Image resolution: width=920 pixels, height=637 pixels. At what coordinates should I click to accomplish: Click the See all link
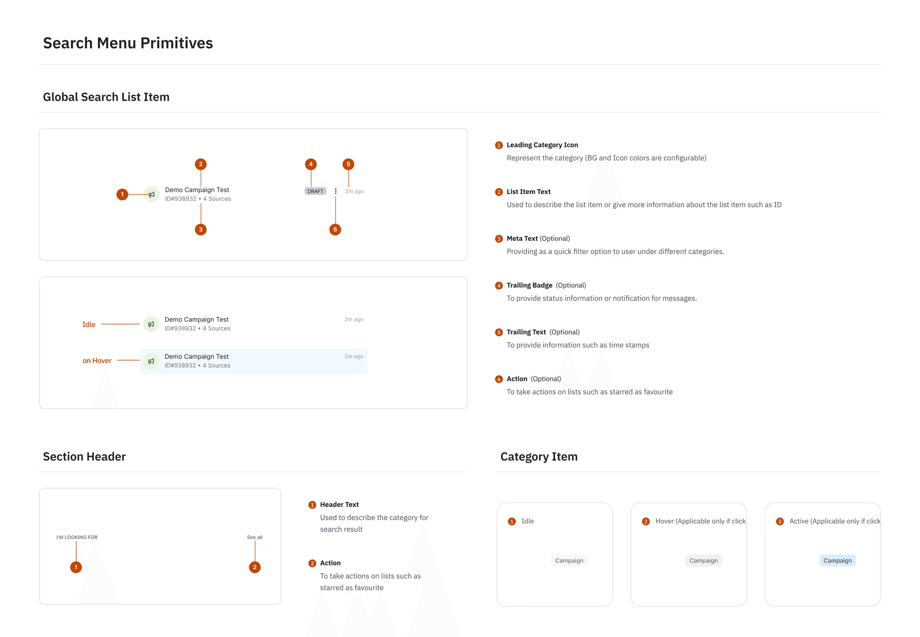[255, 537]
